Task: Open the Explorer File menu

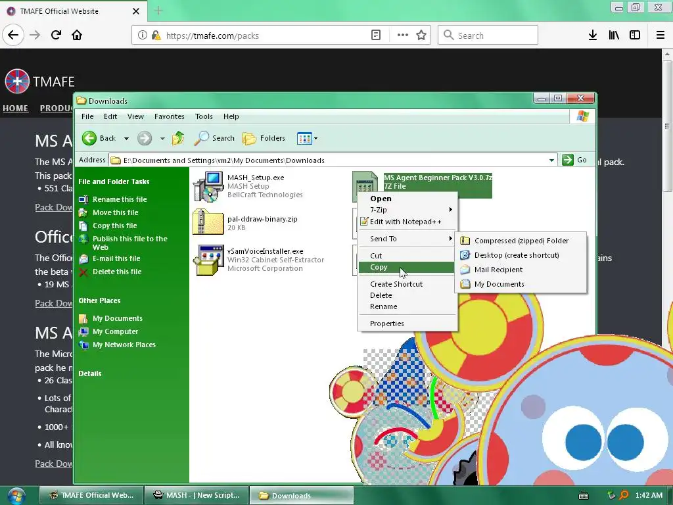Action: click(87, 116)
